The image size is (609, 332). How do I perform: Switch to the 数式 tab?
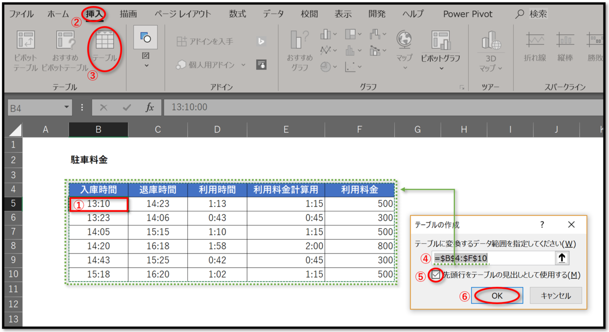(237, 14)
